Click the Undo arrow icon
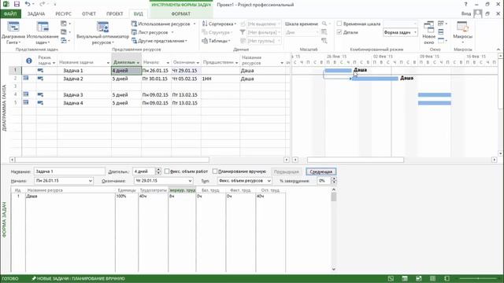504x283 pixels. click(x=28, y=4)
